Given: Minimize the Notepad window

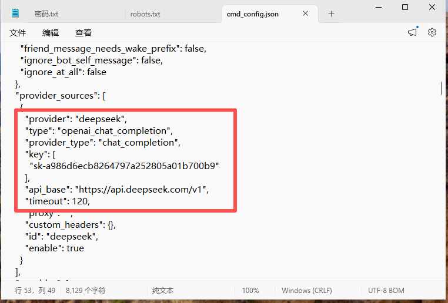Looking at the screenshot, I should [x=379, y=7].
